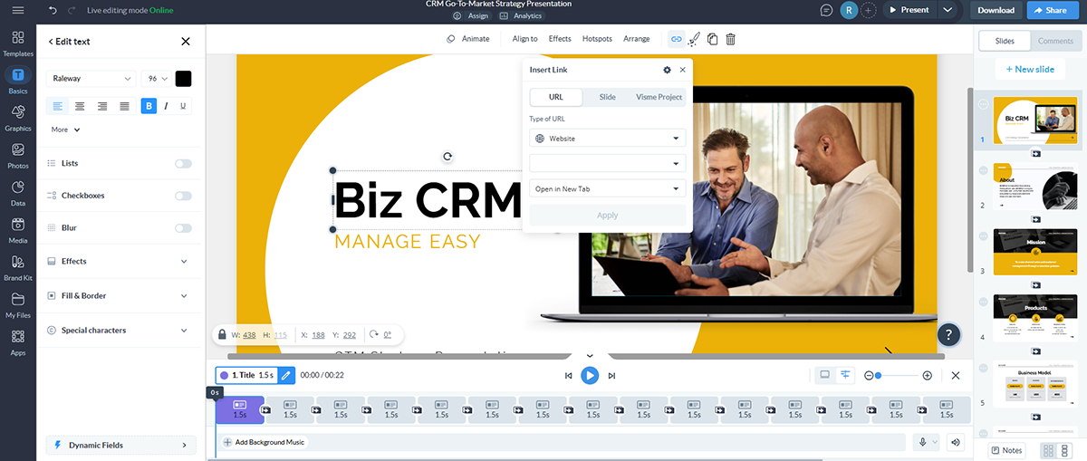The width and height of the screenshot is (1087, 461).
Task: Open the Website URL type dropdown
Action: [x=607, y=139]
